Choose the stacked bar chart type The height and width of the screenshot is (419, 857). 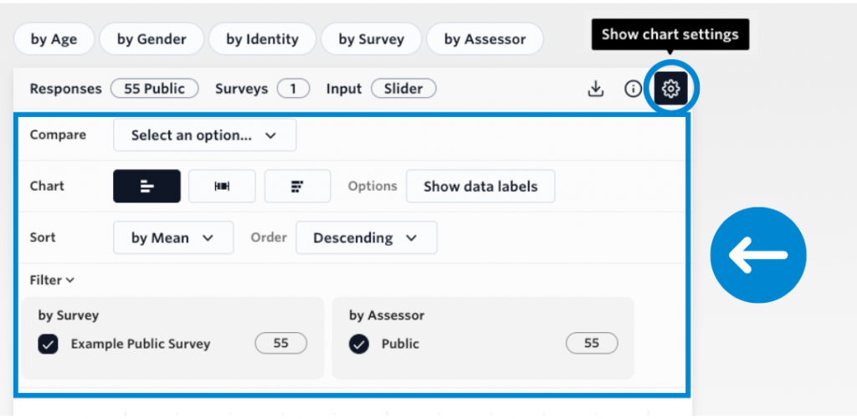297,187
